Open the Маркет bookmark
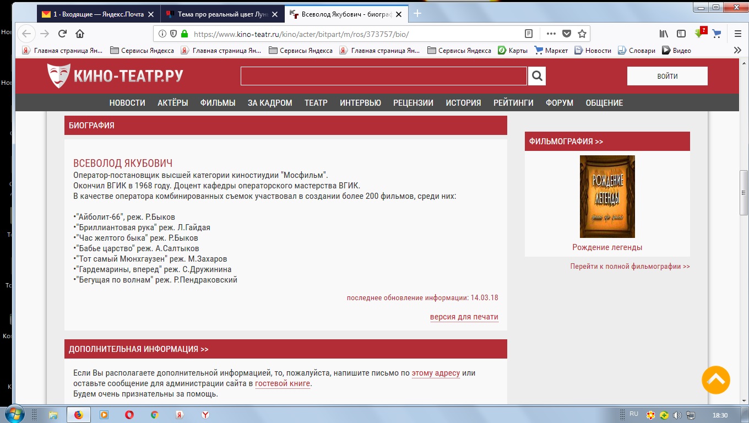 pyautogui.click(x=551, y=50)
